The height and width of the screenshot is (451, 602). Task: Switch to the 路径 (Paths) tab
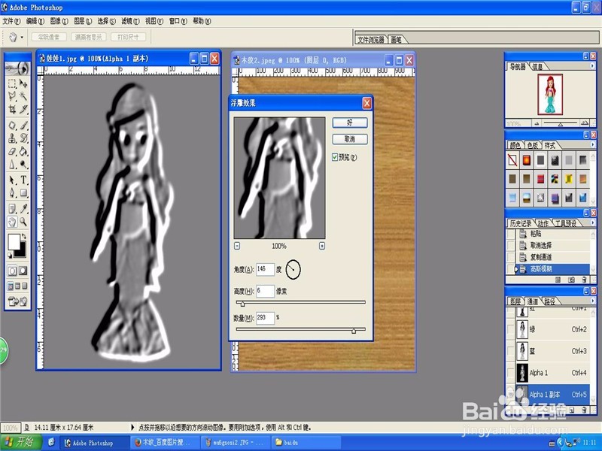pyautogui.click(x=549, y=301)
